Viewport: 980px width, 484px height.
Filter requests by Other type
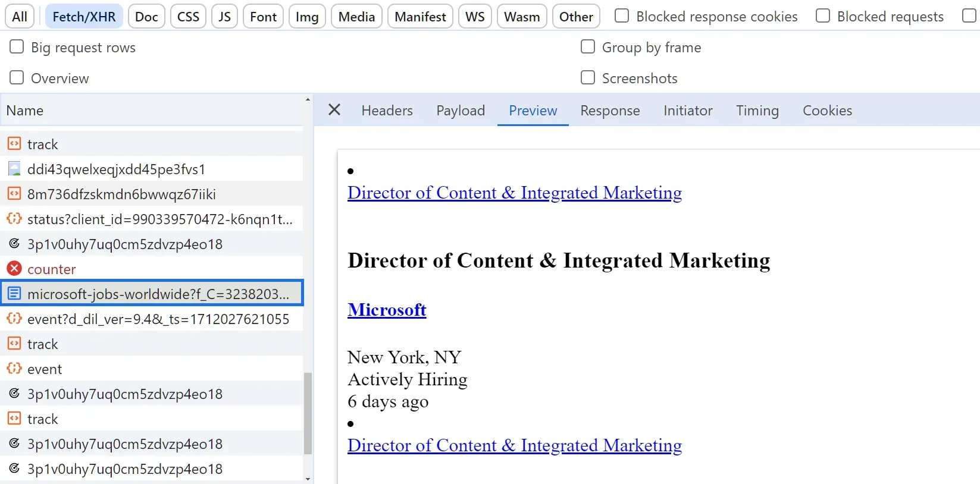coord(576,17)
